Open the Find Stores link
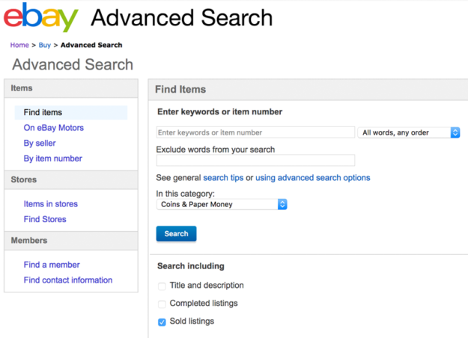This screenshot has height=338, width=468. pos(45,219)
